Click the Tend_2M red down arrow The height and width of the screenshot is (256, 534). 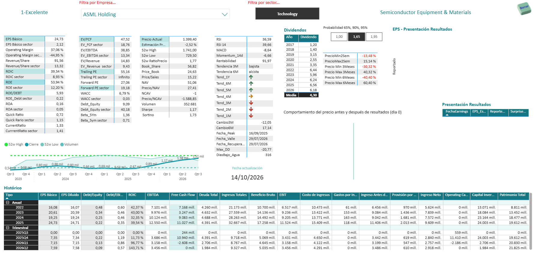251,109
